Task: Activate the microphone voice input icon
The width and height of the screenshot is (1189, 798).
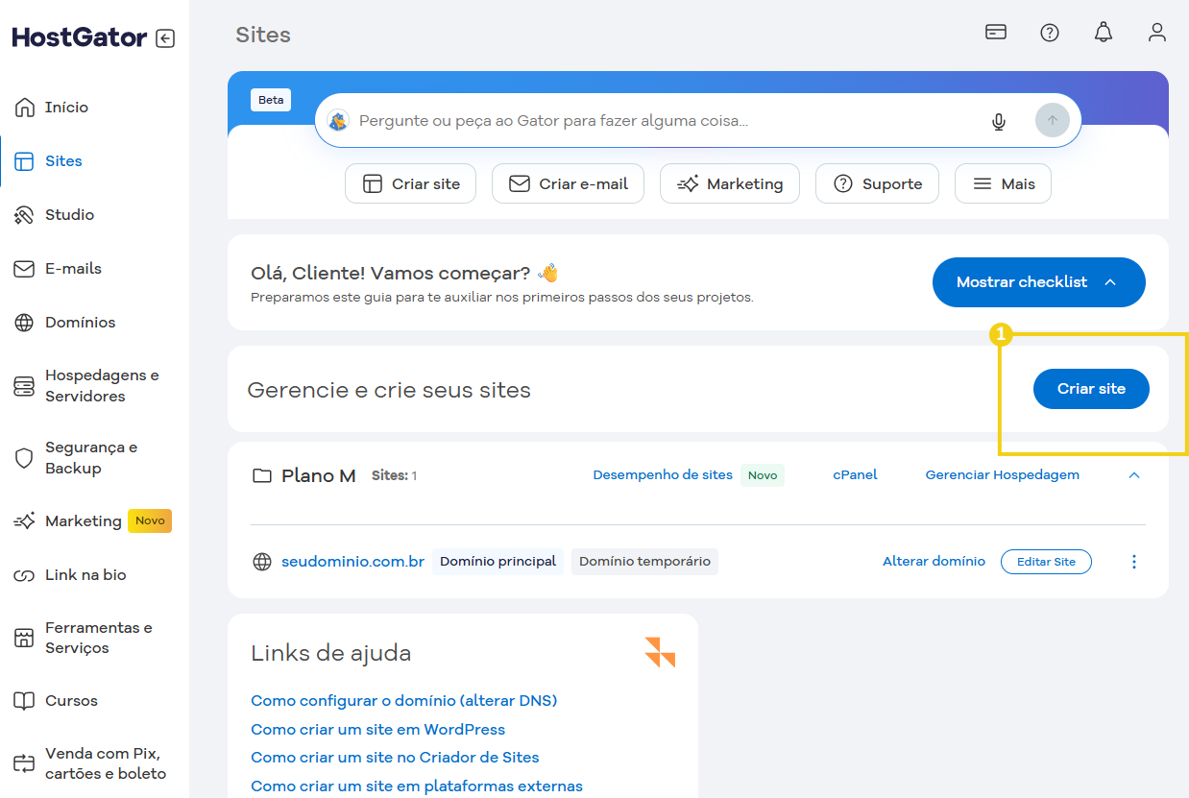Action: point(999,121)
